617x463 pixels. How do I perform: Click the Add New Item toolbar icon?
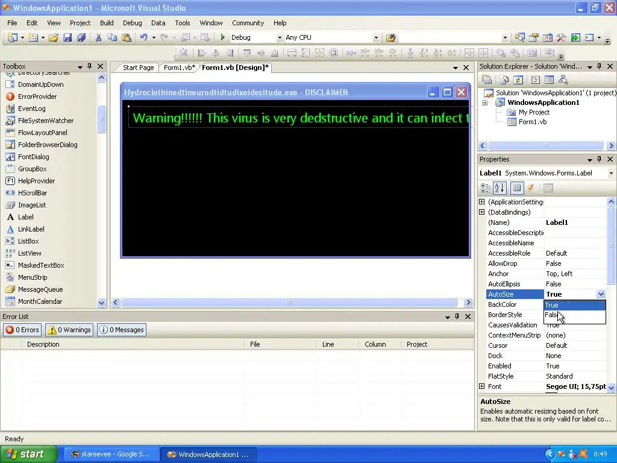click(34, 37)
